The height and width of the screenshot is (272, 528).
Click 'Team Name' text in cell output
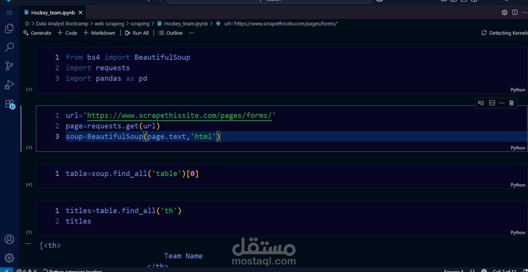pos(183,256)
